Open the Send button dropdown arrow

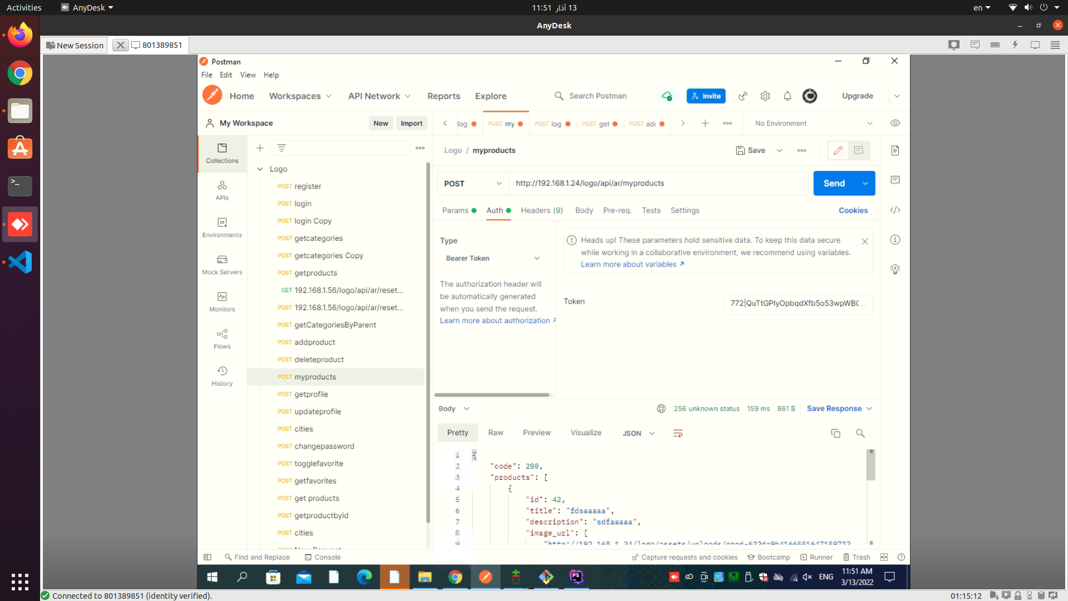pos(866,183)
